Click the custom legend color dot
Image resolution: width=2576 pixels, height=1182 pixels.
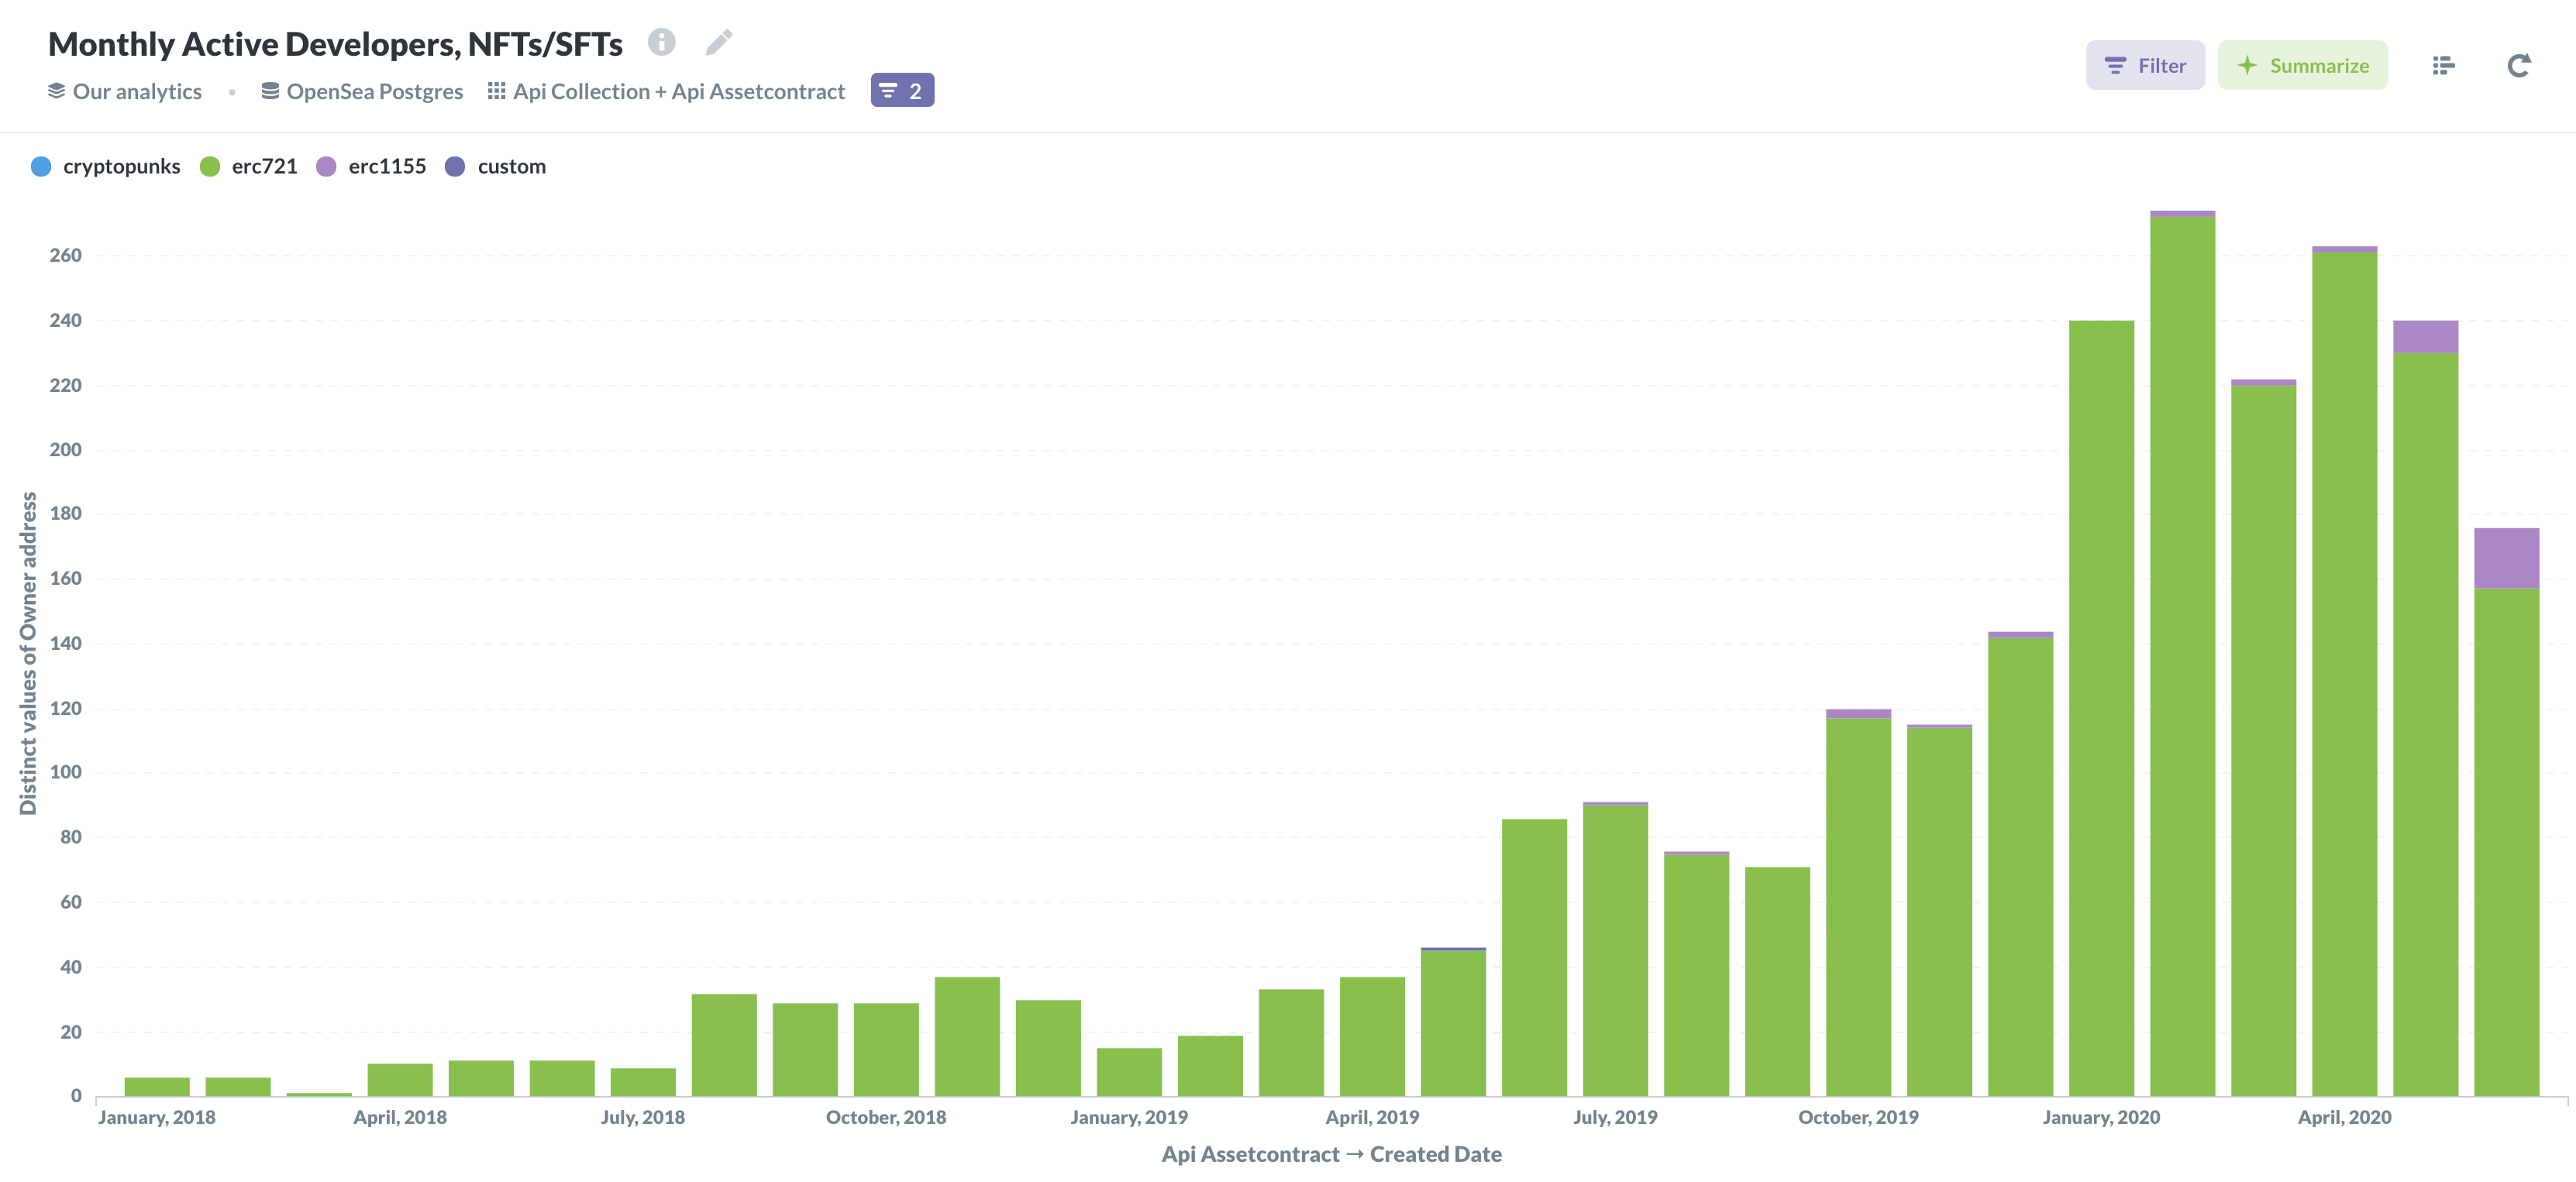click(455, 167)
